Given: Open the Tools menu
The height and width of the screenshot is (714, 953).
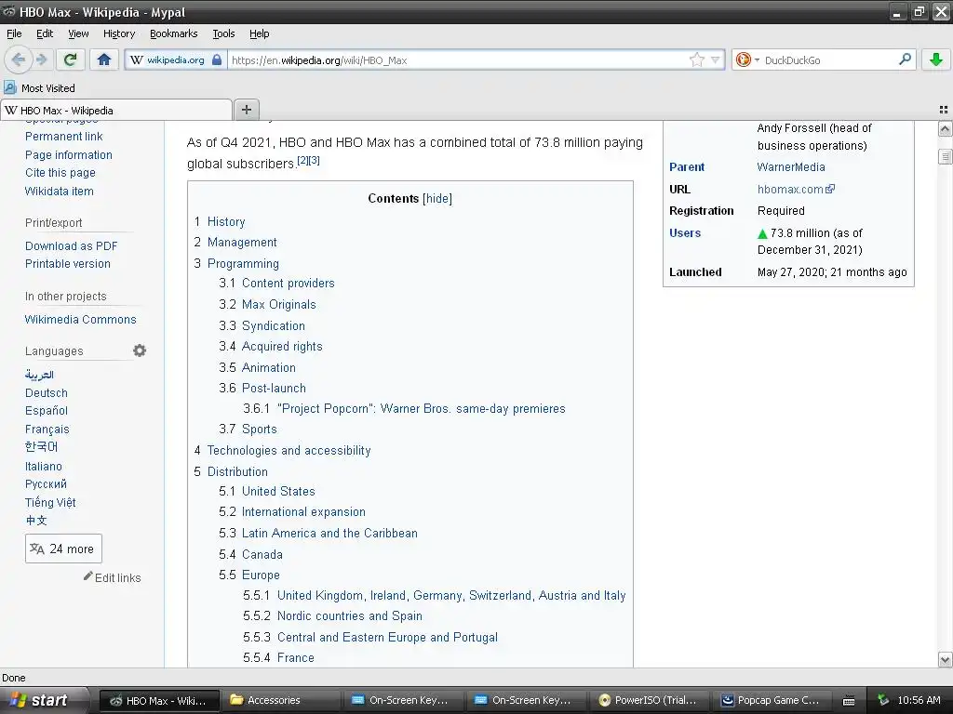Looking at the screenshot, I should pos(223,33).
